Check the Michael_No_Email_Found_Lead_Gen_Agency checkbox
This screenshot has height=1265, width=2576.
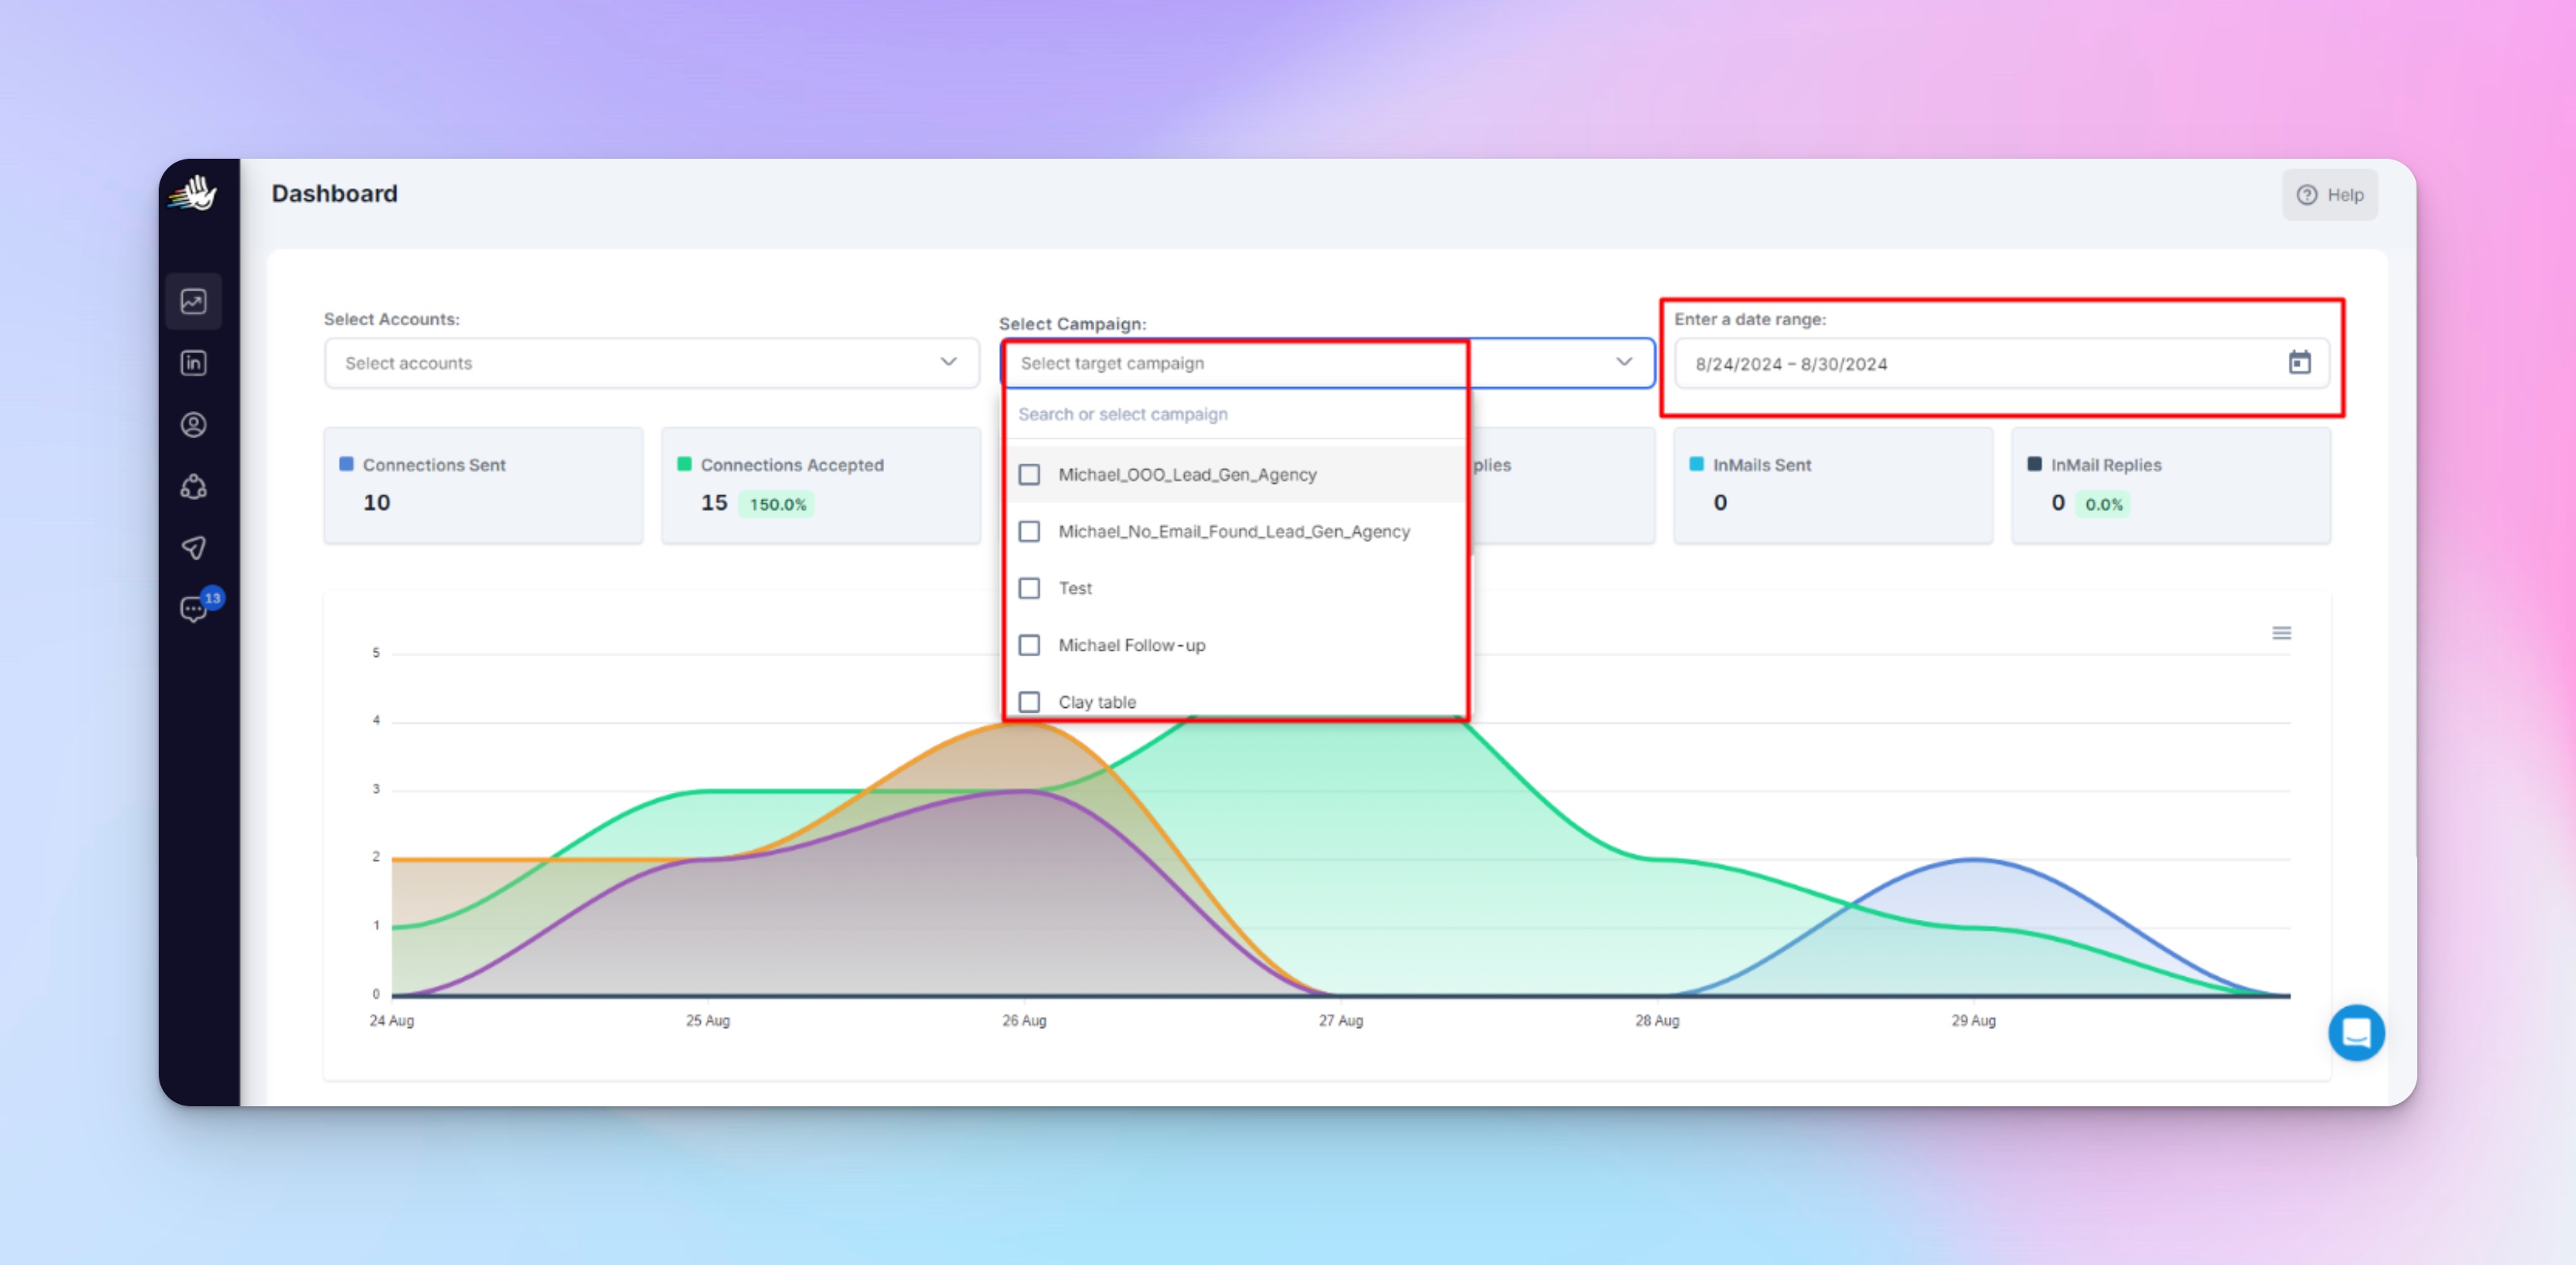point(1029,532)
